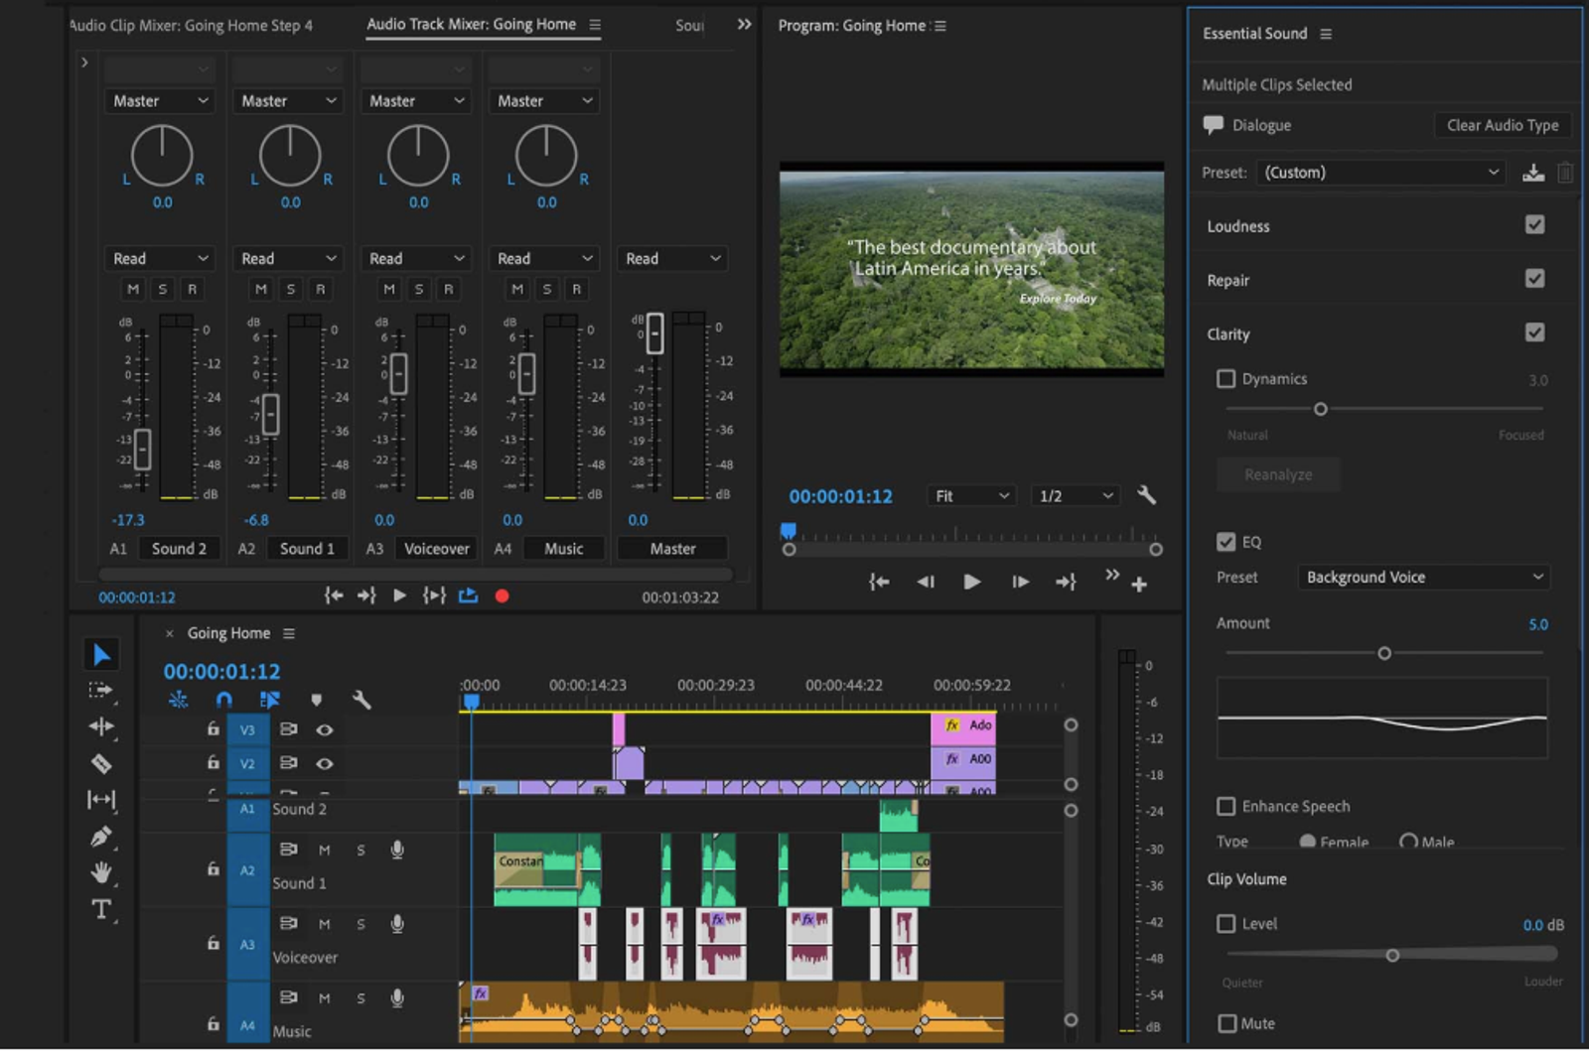Select the Razor tool
Screen dimensions: 1589x1055
coord(101,763)
